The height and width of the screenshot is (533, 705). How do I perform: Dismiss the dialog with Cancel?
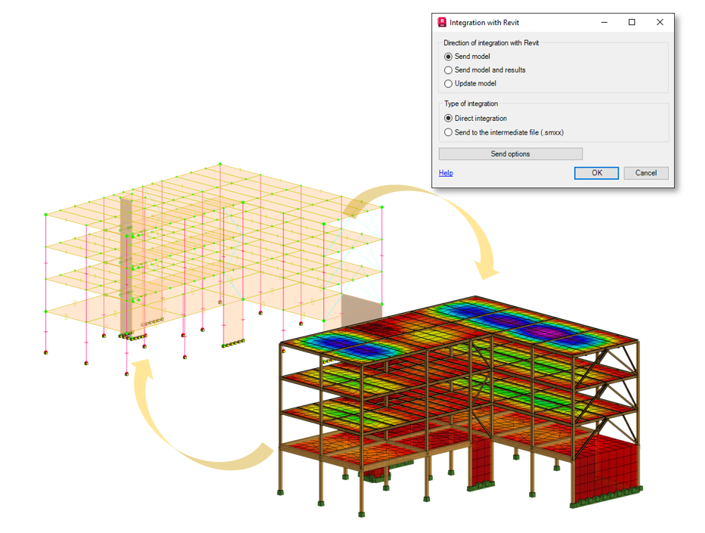(x=645, y=172)
